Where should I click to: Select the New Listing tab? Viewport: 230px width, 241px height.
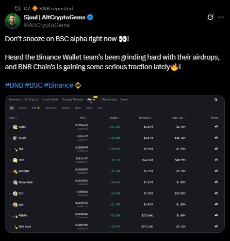[109, 99]
